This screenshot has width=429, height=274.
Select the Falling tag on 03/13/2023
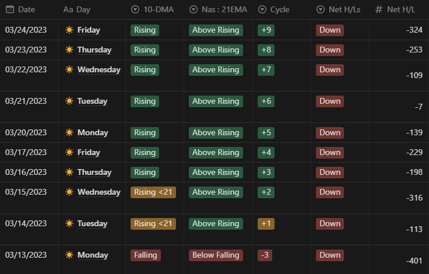146,255
